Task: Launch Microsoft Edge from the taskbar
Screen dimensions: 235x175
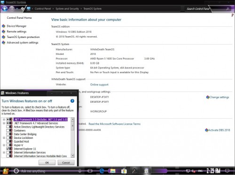Action: click(102, 171)
